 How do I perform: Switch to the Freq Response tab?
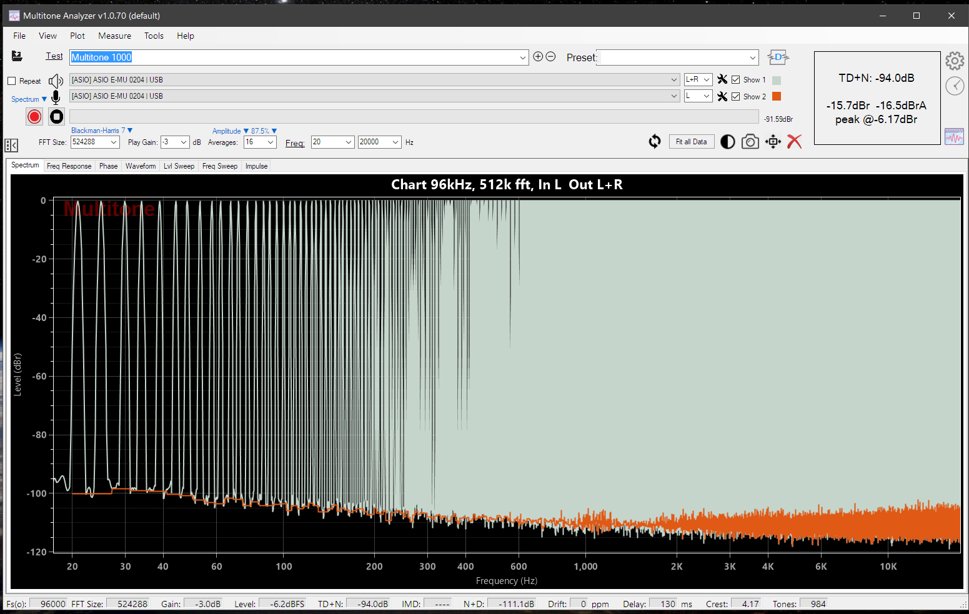click(x=69, y=166)
